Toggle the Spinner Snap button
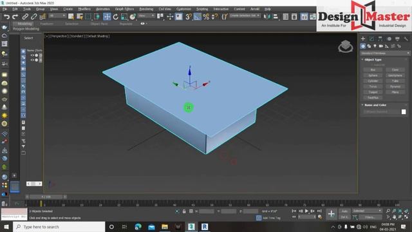412x232 pixels. (214, 17)
